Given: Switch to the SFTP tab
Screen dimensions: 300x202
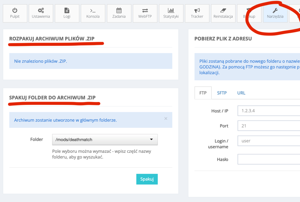Looking at the screenshot, I should click(222, 93).
